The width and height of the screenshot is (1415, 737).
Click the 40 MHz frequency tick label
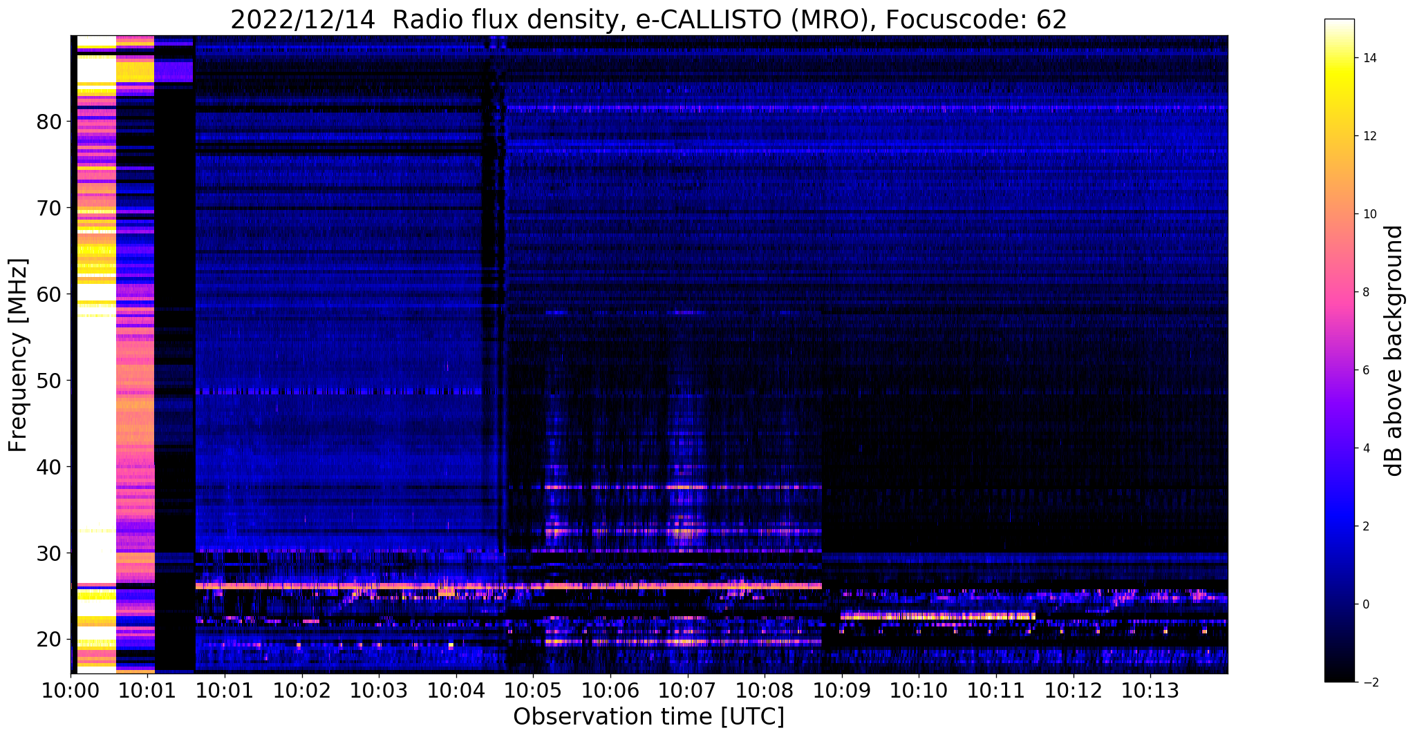point(49,467)
